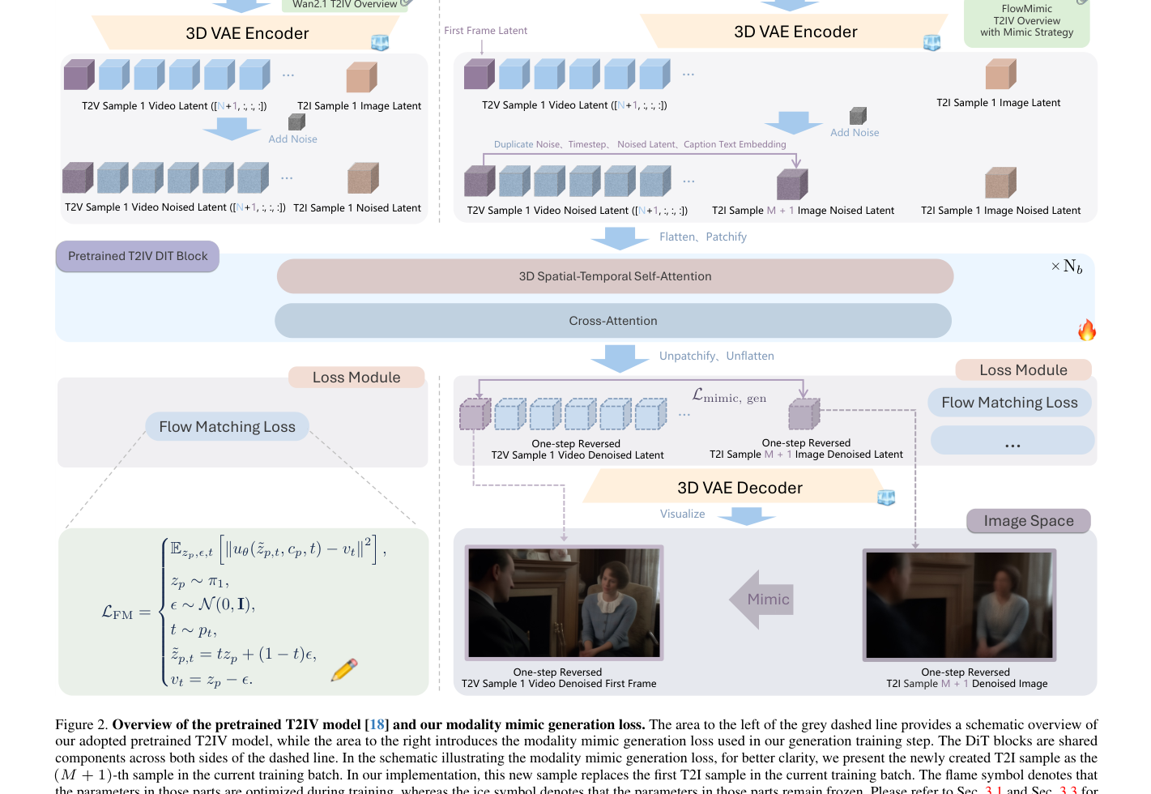Click the dashed cube above T2I Sample M+1 Denoised Latent
The height and width of the screenshot is (794, 1151).
point(804,413)
